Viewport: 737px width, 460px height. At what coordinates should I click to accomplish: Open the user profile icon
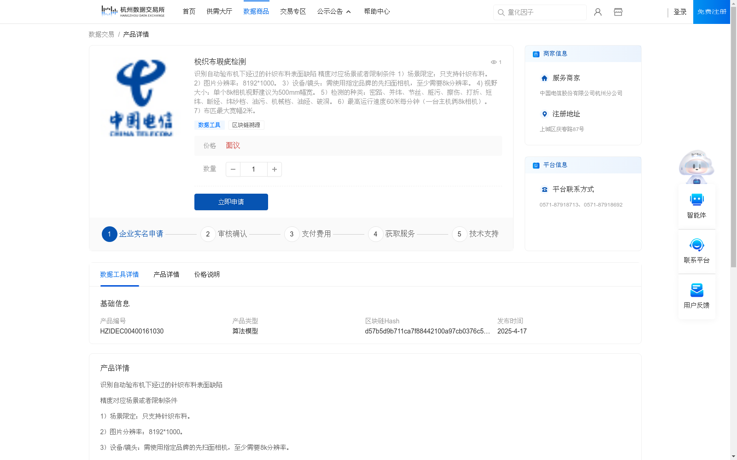tap(598, 12)
